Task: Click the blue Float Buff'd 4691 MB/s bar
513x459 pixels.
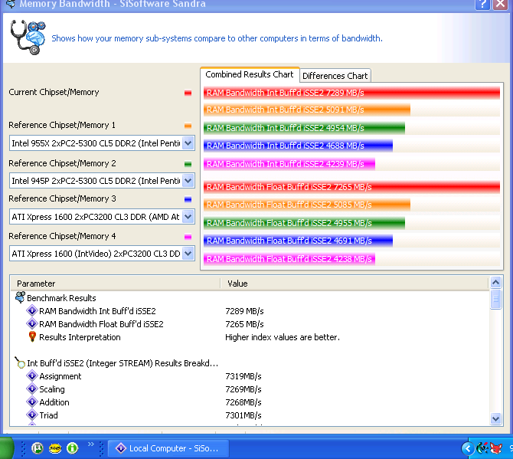Action: (298, 241)
